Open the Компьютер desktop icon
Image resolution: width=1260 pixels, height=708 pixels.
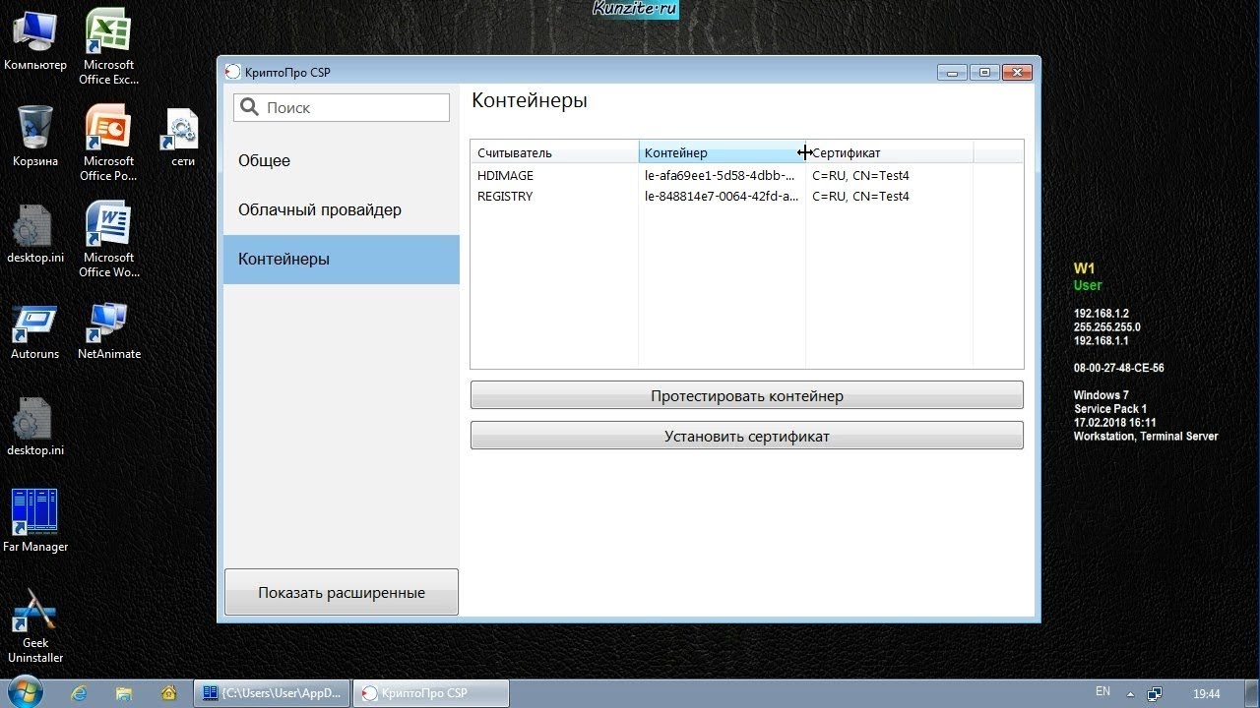(x=35, y=39)
